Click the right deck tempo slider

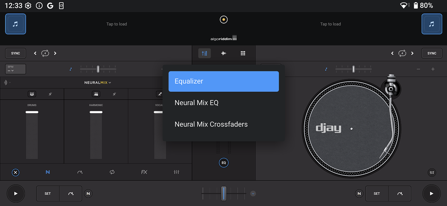[x=354, y=69]
